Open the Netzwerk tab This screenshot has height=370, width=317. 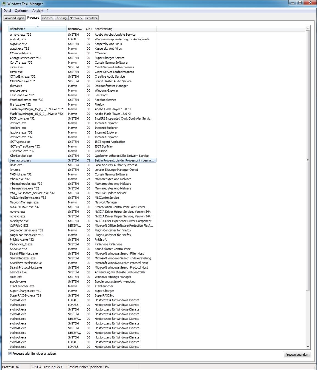(x=76, y=18)
